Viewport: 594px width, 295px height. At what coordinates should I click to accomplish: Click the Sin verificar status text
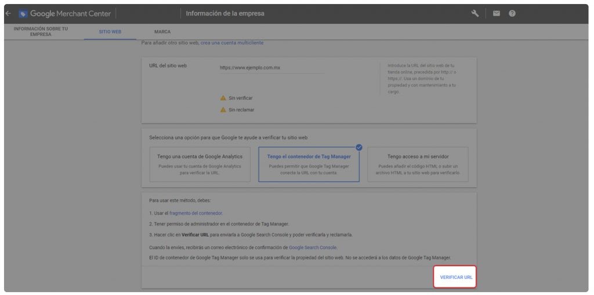pos(241,98)
